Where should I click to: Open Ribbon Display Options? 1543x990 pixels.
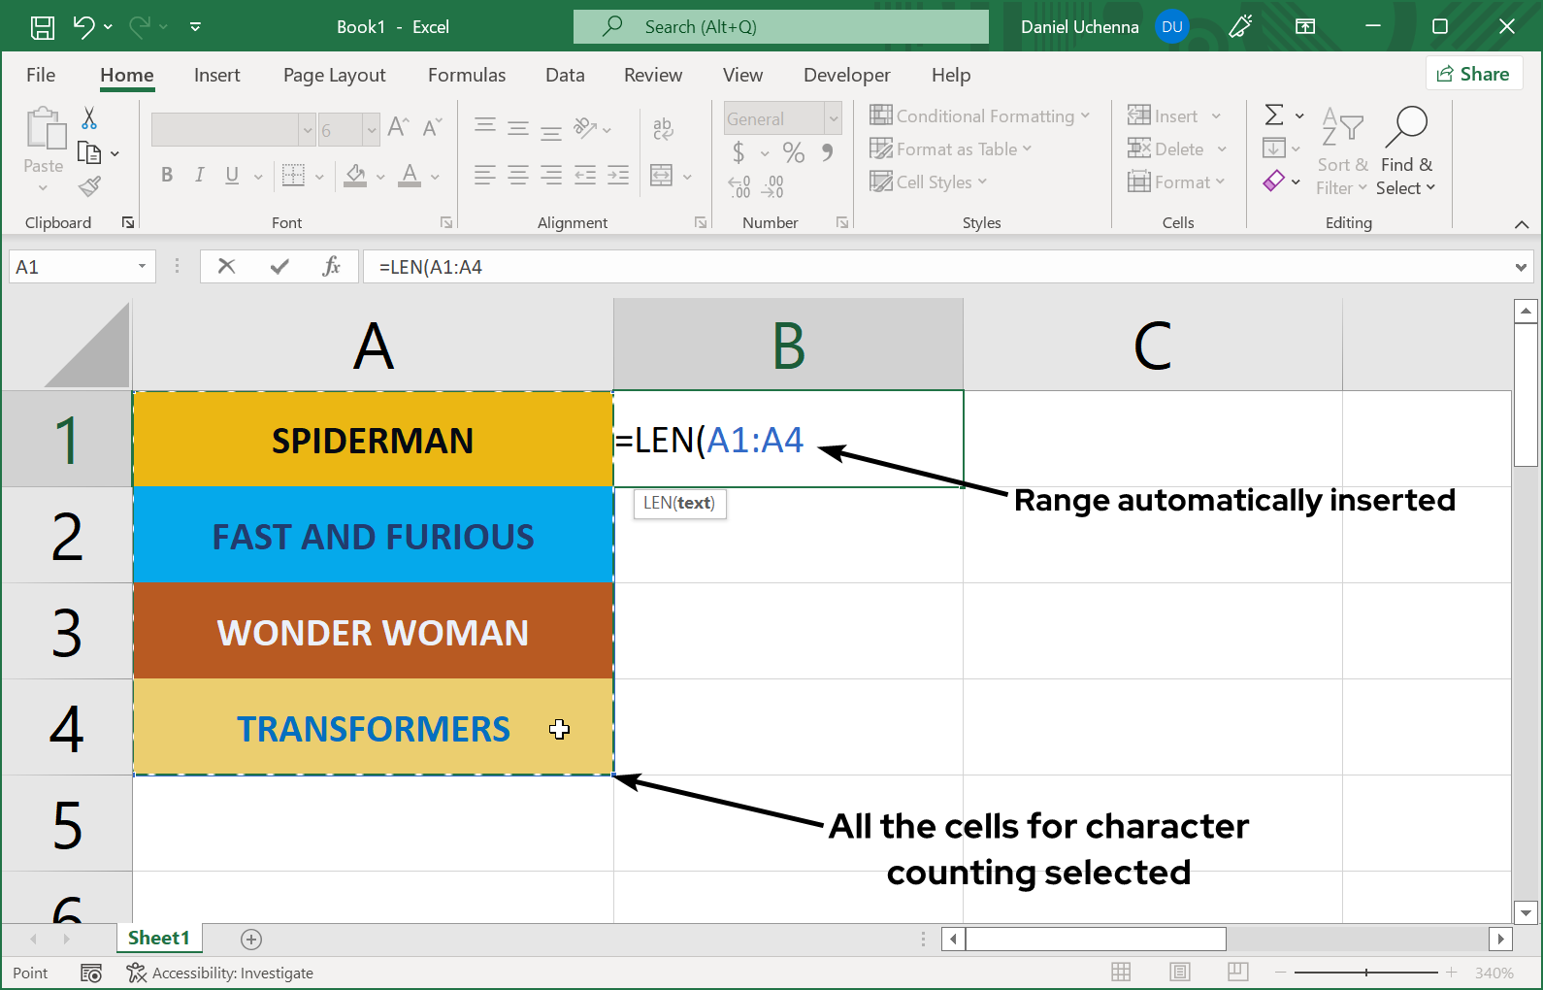coord(1305,27)
